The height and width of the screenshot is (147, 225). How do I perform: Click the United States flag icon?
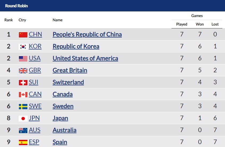click(23, 59)
